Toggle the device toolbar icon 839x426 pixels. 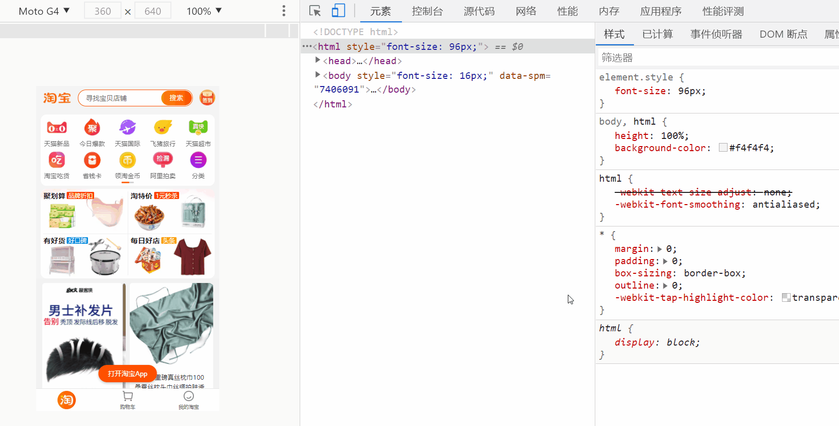[338, 11]
